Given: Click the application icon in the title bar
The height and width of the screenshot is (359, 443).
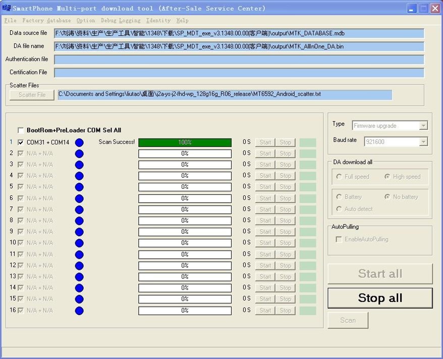Looking at the screenshot, I should (x=7, y=8).
